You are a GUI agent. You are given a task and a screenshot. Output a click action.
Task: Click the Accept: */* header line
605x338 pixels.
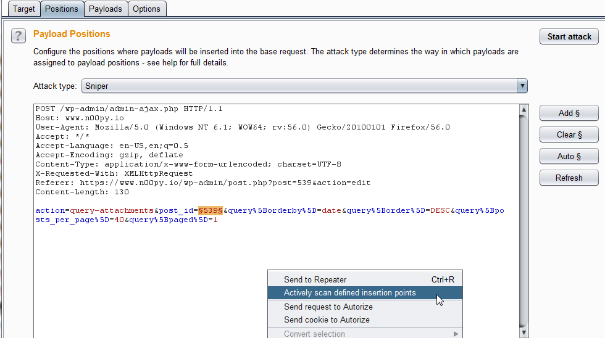click(x=62, y=136)
